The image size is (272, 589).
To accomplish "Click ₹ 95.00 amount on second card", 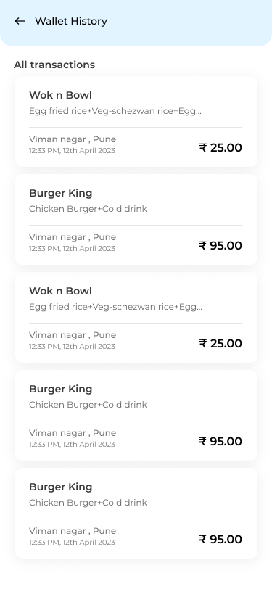I will [221, 246].
